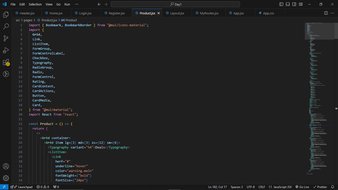Click the remote window indicator in status bar
The width and height of the screenshot is (338, 190).
pos(4,187)
